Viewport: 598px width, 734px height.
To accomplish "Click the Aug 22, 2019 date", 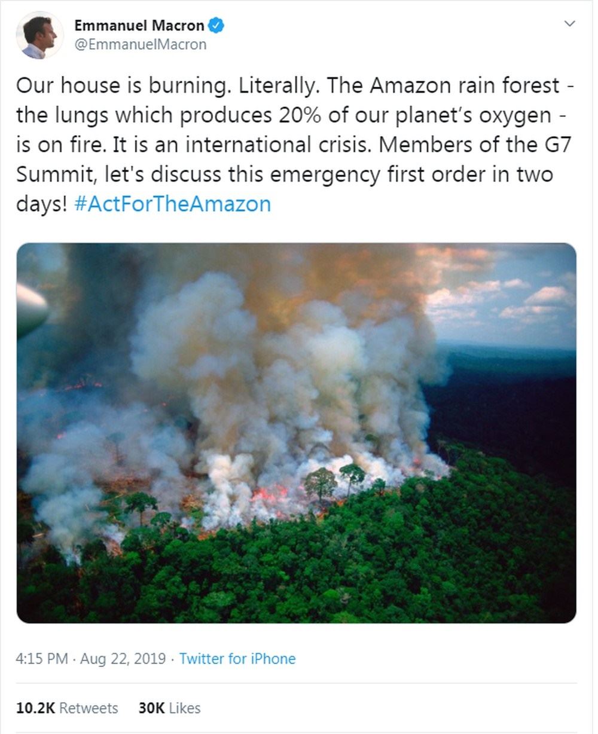I will tap(123, 659).
